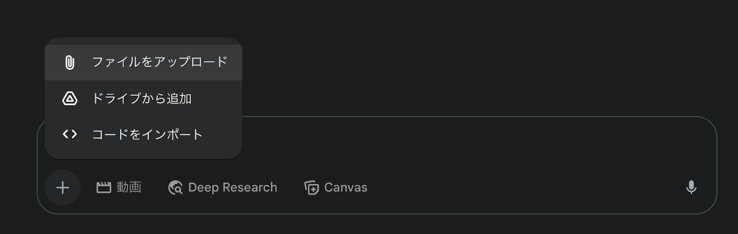Image resolution: width=738 pixels, height=234 pixels.
Task: Click the Canvas icon with plus sign
Action: point(311,188)
